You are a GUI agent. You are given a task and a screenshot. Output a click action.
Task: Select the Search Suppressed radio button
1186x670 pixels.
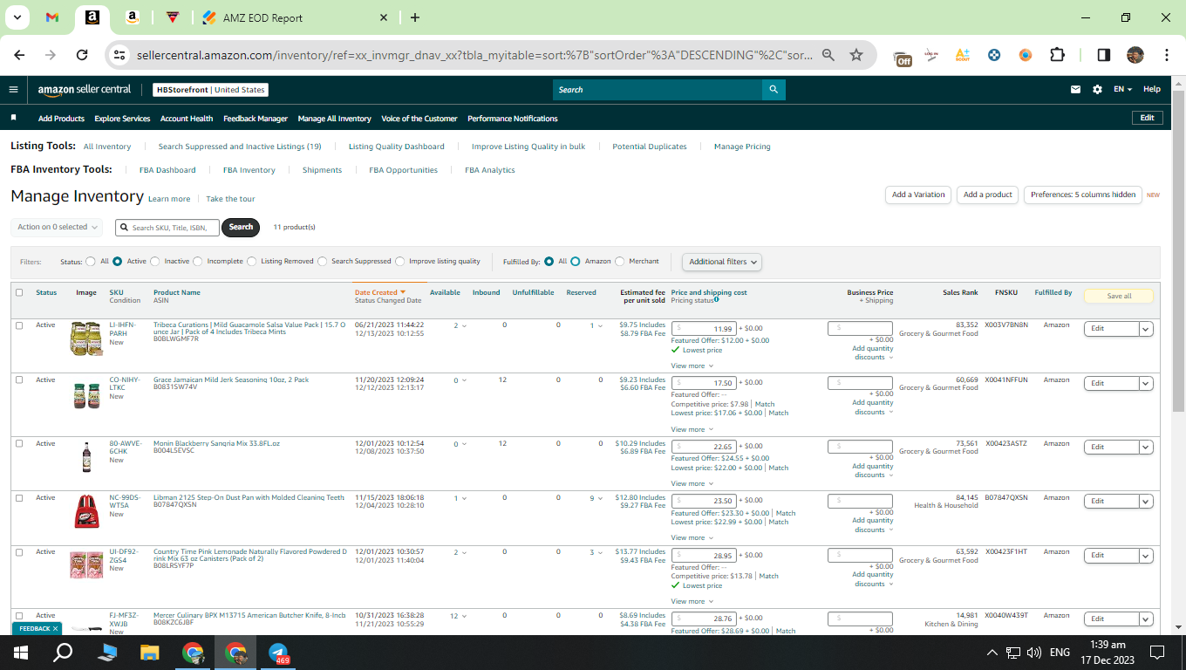323,261
